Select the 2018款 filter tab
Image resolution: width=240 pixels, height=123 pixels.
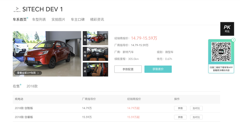tap(32, 86)
